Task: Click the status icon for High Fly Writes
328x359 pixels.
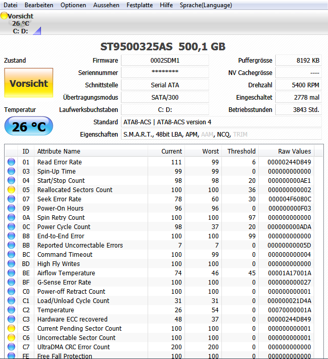Action: [x=11, y=263]
